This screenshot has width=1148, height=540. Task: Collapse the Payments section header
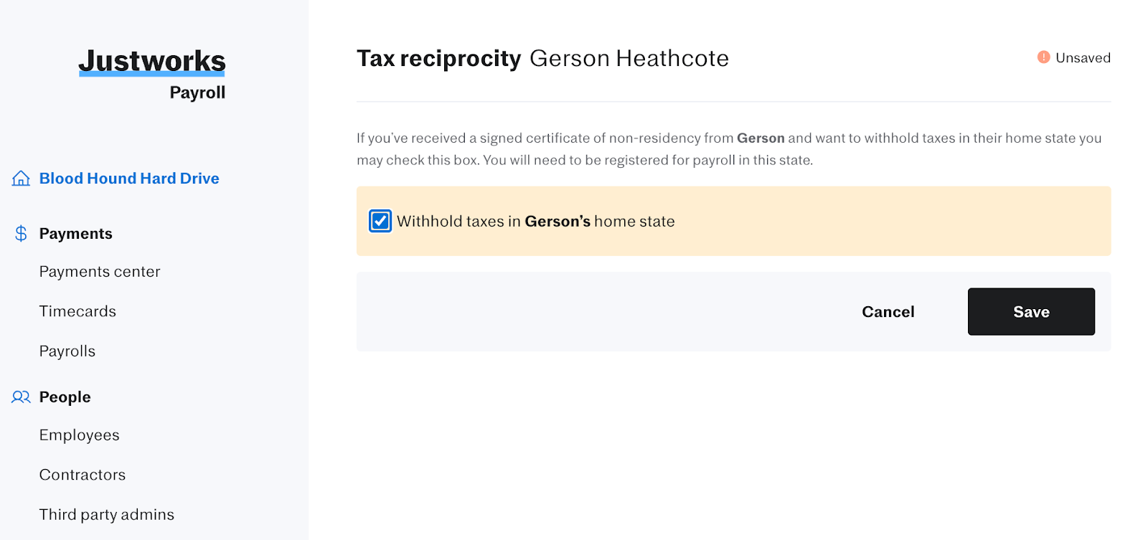pyautogui.click(x=75, y=233)
